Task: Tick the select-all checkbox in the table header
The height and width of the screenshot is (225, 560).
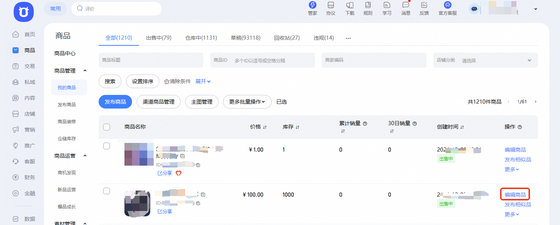Action: tap(107, 127)
